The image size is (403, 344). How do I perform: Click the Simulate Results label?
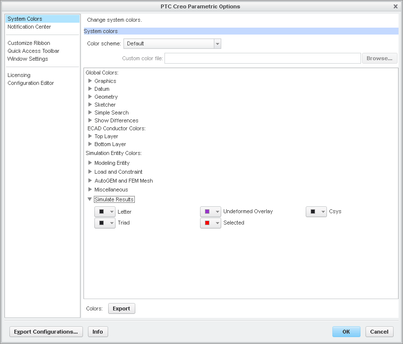click(x=114, y=199)
